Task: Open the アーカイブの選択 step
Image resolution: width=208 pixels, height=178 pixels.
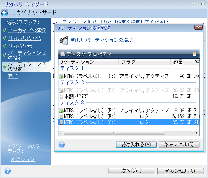Action: (x=27, y=31)
